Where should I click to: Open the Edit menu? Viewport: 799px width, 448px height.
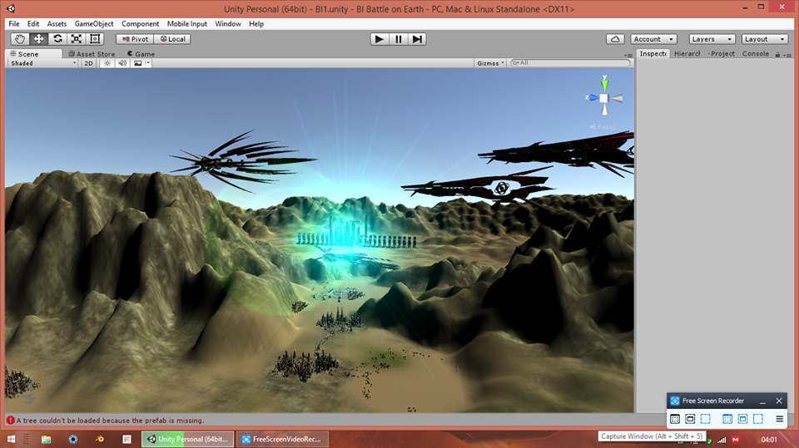pyautogui.click(x=33, y=24)
